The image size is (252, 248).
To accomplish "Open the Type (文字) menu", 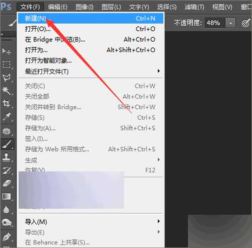I will 139,7.
